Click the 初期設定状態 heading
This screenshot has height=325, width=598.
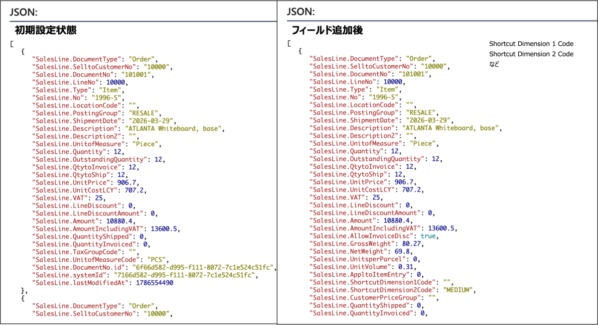click(45, 30)
